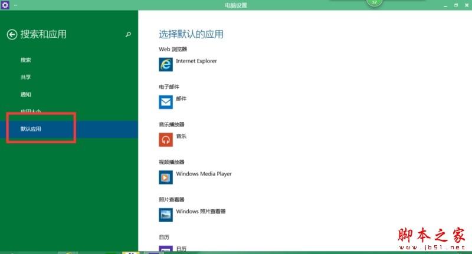Click the PC settings gear icon in the title bar
The image size is (472, 254).
pos(5,5)
